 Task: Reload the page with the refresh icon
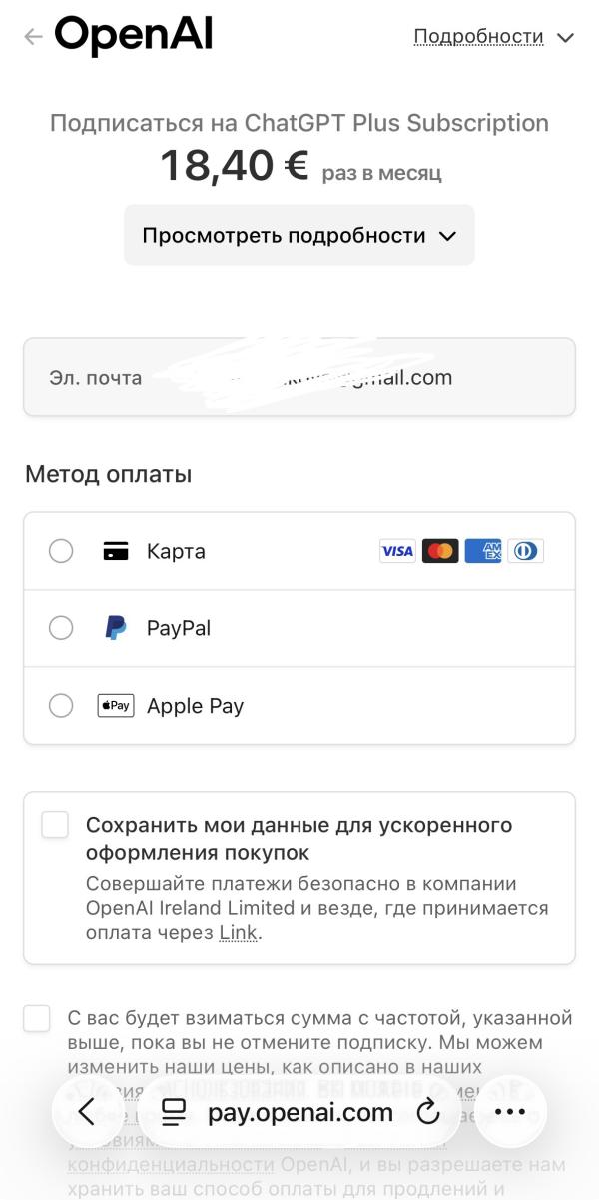[x=428, y=1112]
